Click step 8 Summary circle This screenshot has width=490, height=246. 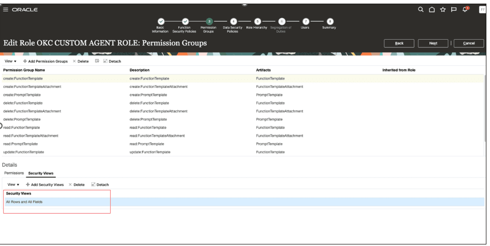coord(330,22)
